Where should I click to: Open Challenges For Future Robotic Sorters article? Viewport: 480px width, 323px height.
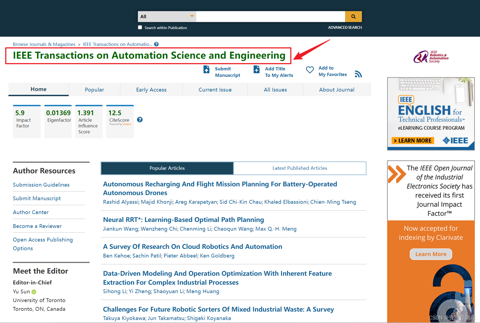218,309
